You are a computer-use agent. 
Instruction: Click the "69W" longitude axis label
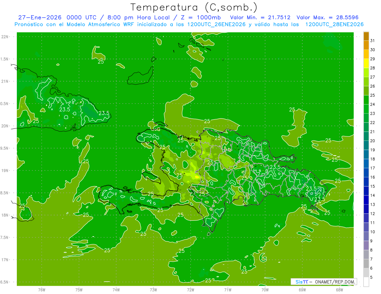click(302, 290)
